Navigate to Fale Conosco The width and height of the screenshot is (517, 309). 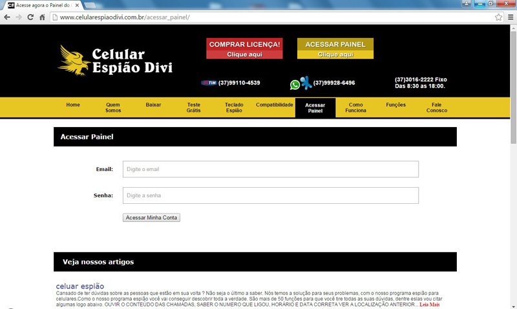(436, 108)
